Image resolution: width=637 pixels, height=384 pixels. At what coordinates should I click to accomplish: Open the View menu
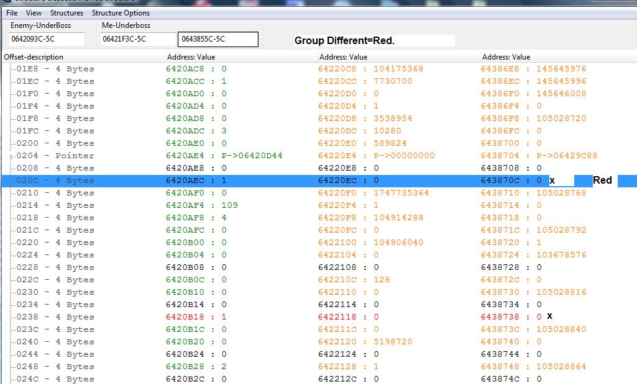(34, 13)
